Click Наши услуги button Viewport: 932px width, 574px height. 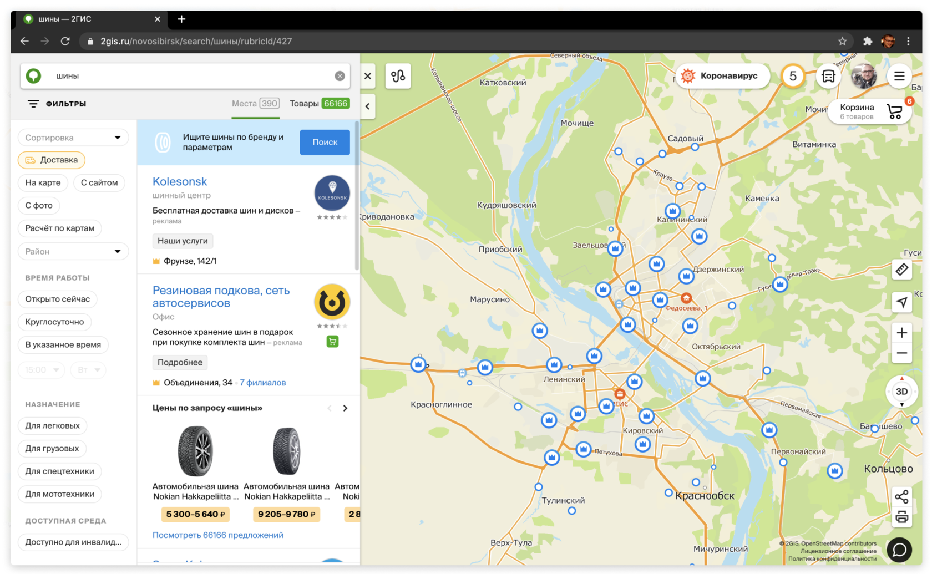(x=183, y=241)
